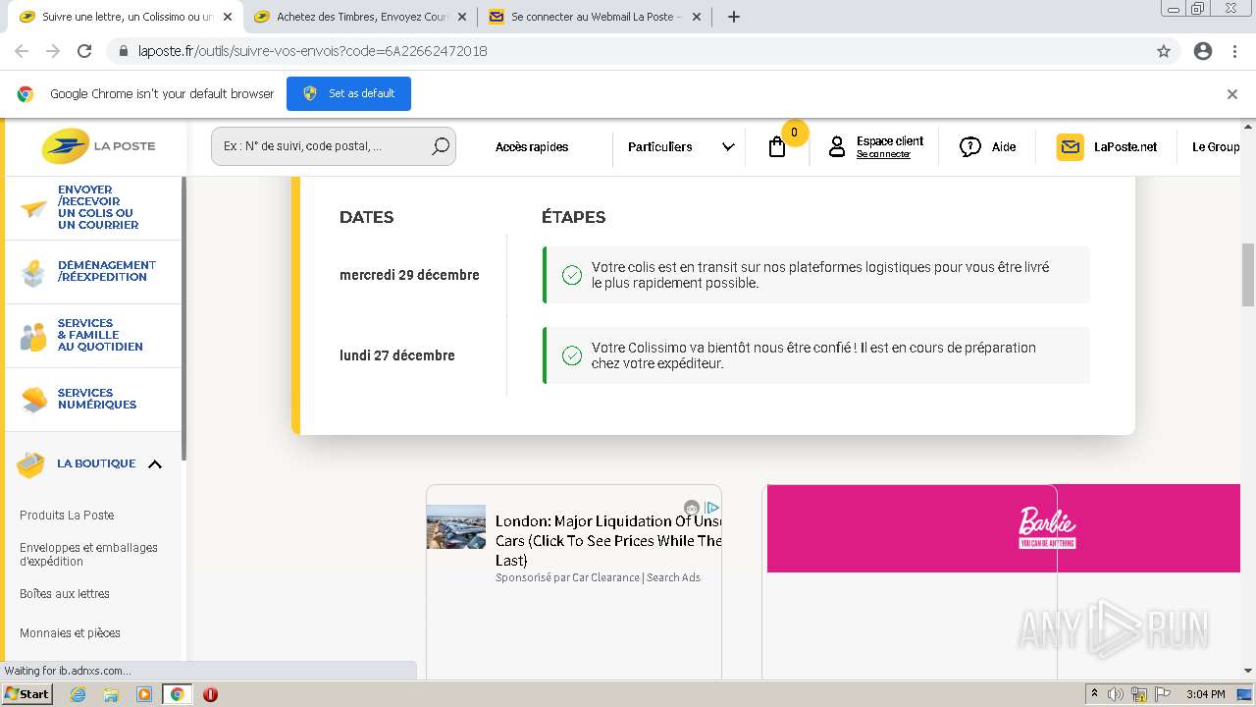This screenshot has height=707, width=1256.
Task: Click the paper plane Envoyer icon
Action: click(33, 208)
